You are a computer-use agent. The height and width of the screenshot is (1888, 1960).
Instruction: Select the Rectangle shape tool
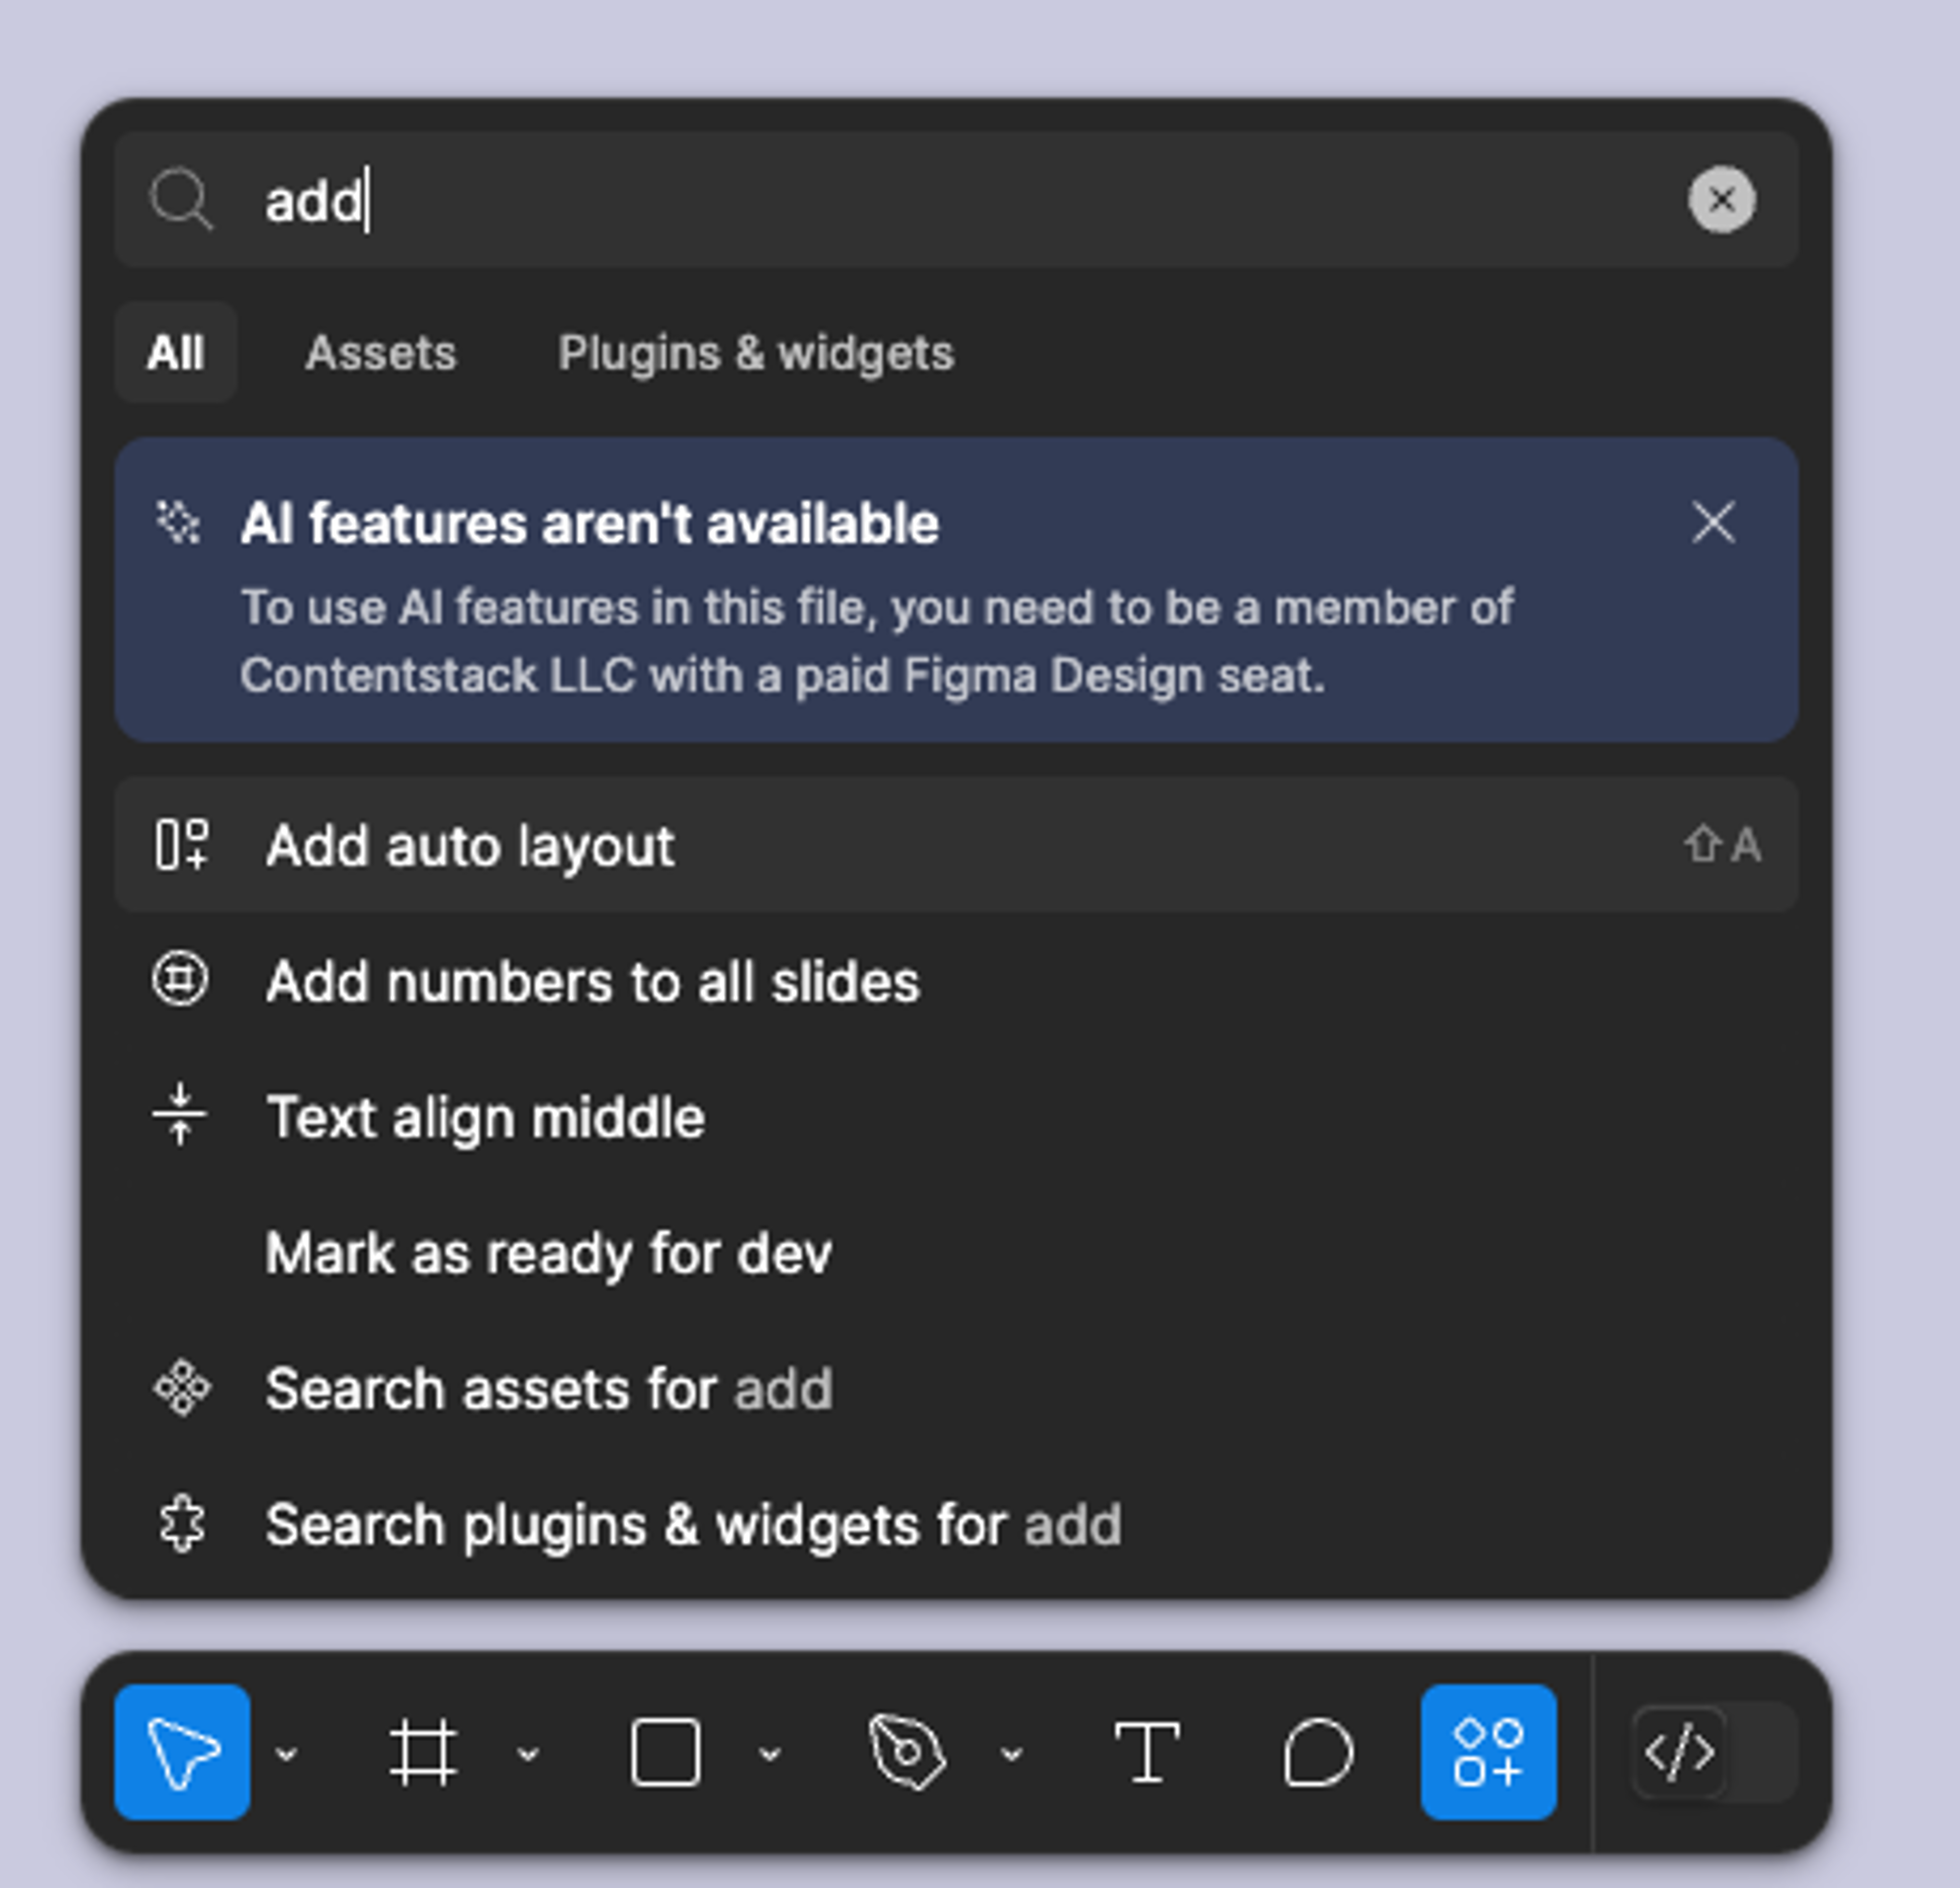pyautogui.click(x=665, y=1752)
